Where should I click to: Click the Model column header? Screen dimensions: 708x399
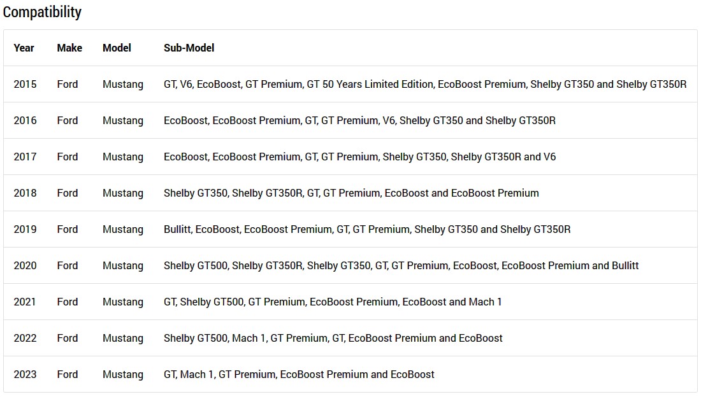(117, 48)
